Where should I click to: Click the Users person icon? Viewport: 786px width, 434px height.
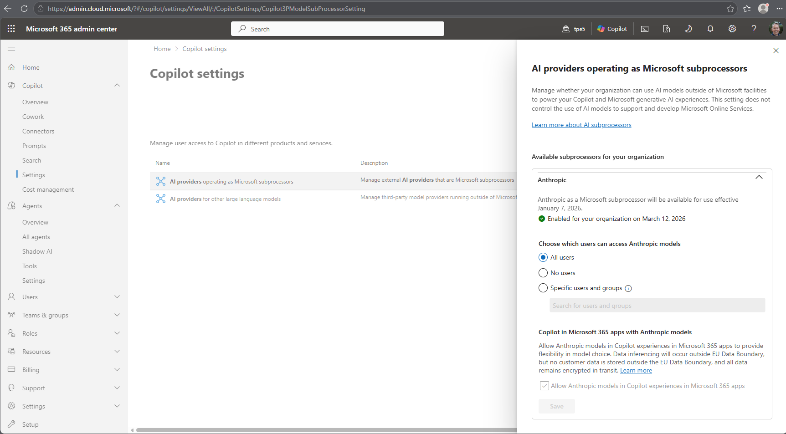[11, 297]
